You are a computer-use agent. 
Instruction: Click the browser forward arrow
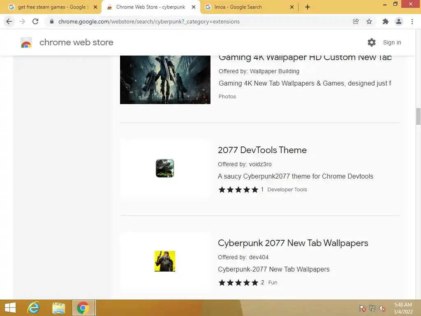coord(22,21)
